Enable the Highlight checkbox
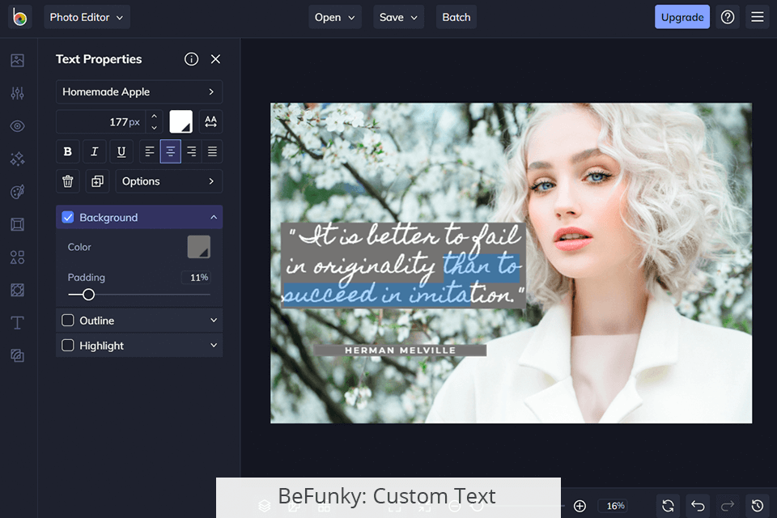 point(68,346)
